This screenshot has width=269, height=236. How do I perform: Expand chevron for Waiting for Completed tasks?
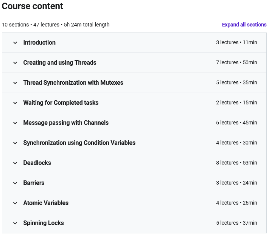coord(15,103)
